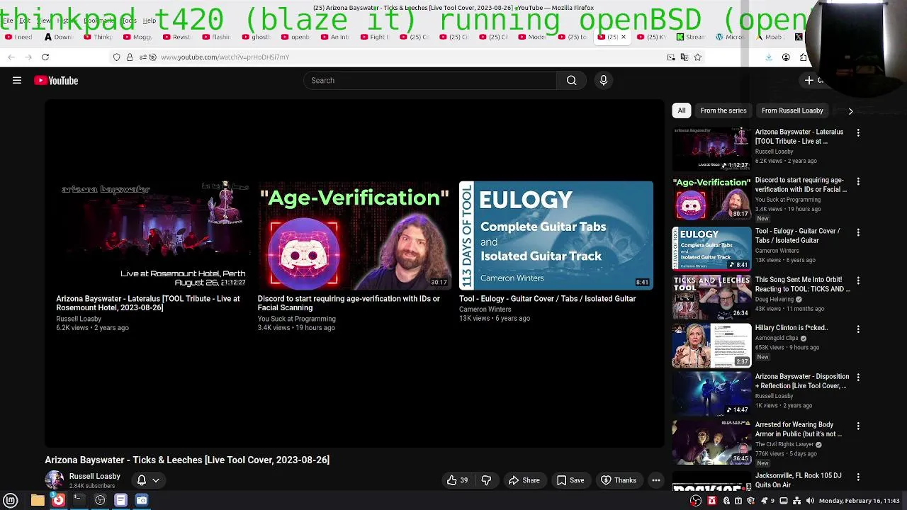Image resolution: width=907 pixels, height=510 pixels.
Task: Open OBS Studio taskbar icon
Action: click(x=100, y=500)
